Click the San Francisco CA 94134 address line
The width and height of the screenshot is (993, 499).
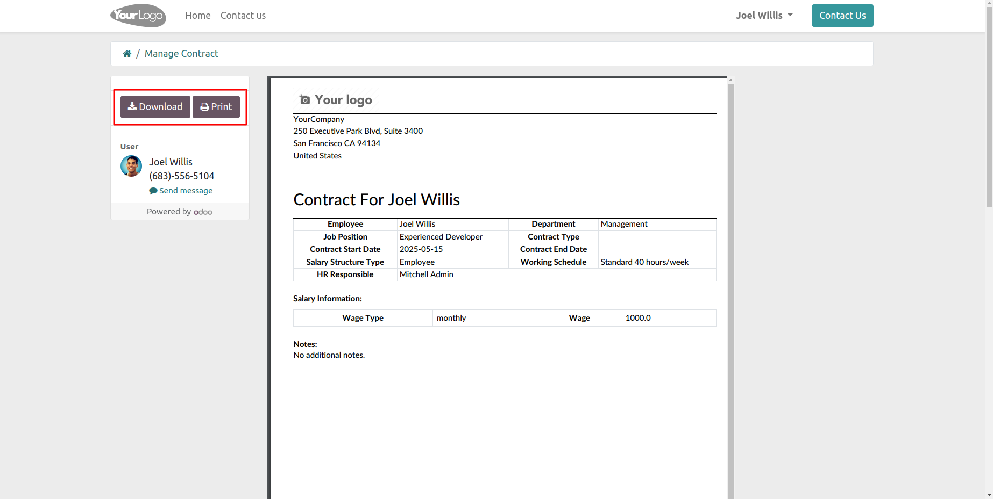coord(337,143)
